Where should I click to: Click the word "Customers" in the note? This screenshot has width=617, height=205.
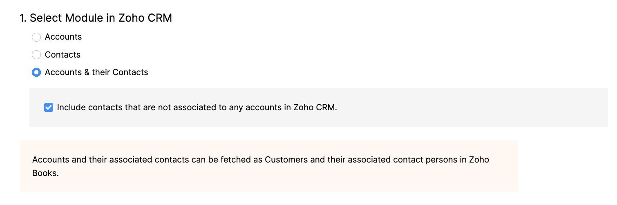coord(286,160)
